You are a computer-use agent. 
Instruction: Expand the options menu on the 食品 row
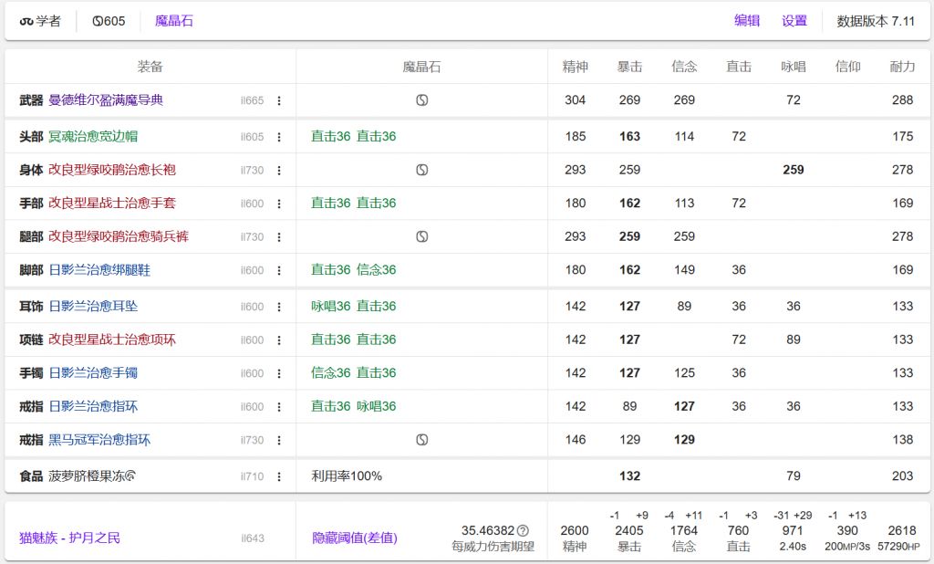point(280,475)
